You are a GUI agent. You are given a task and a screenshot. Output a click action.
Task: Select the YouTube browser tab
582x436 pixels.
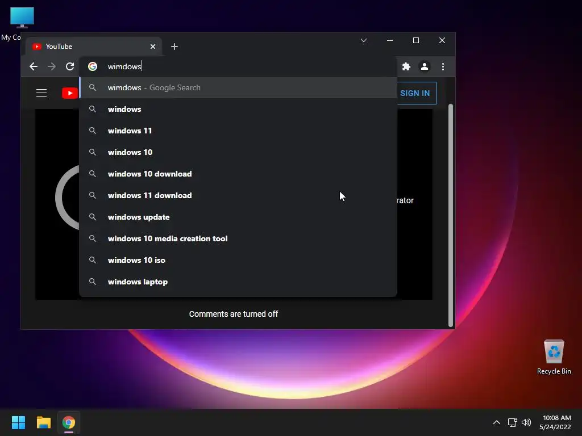coord(94,47)
